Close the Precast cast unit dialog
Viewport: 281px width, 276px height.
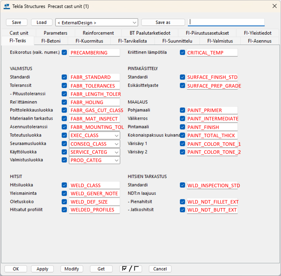click(274, 6)
